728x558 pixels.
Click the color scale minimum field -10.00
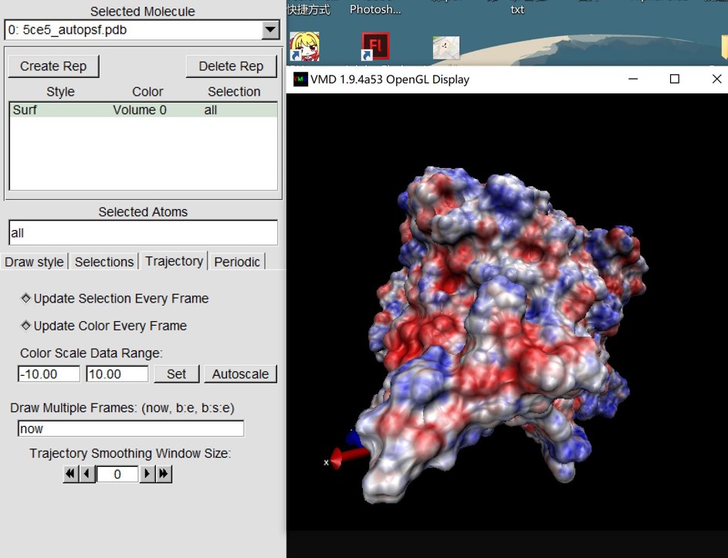click(x=49, y=374)
